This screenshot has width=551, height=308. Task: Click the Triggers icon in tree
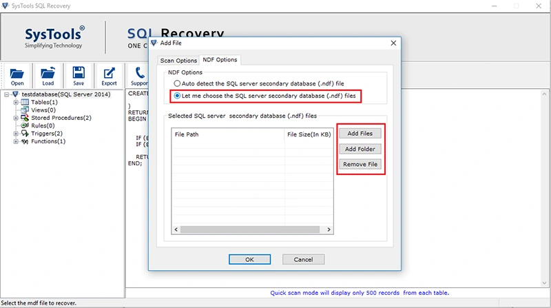tap(25, 133)
